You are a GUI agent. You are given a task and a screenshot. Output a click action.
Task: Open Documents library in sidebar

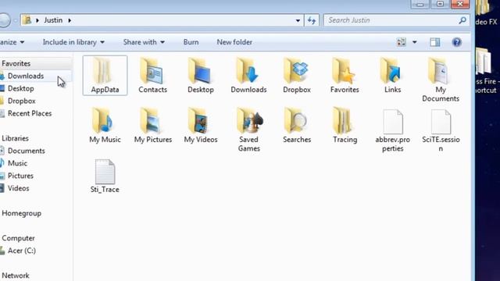pyautogui.click(x=26, y=151)
